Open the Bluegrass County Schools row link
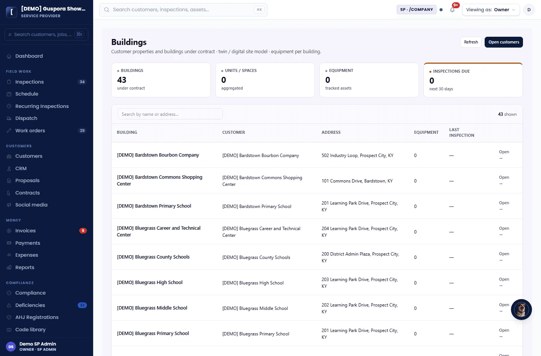Viewport: 541px width, 356px height. point(504,257)
